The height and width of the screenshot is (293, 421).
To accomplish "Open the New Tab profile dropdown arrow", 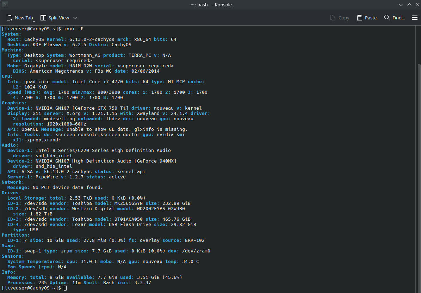I will pyautogui.click(x=34, y=21).
